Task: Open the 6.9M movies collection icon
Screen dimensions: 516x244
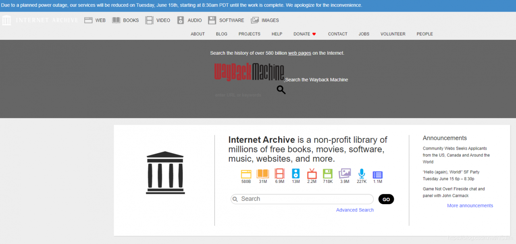Action: (279, 174)
